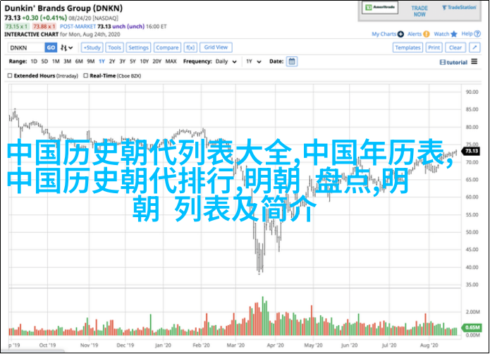
Task: Select the 20Y range
Action: 157,61
